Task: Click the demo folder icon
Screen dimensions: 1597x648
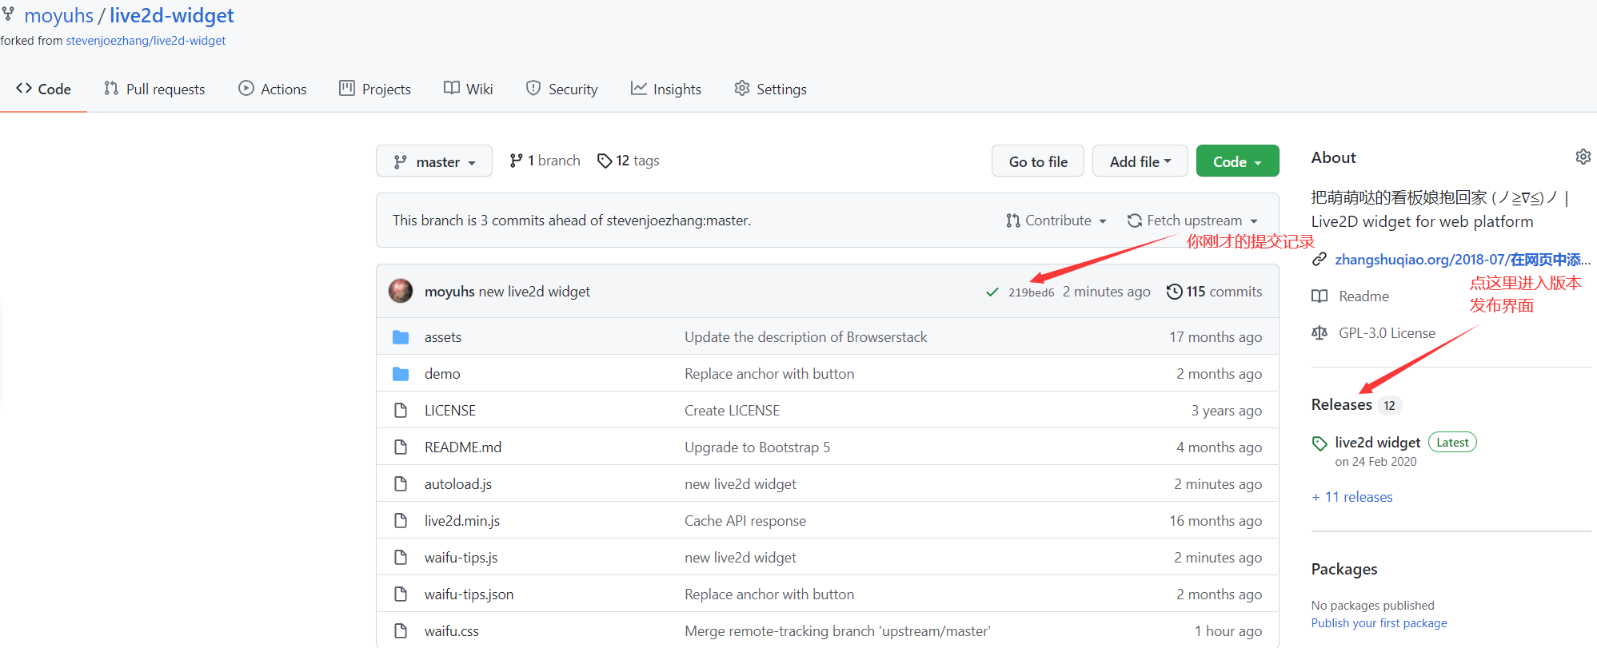Action: point(401,374)
